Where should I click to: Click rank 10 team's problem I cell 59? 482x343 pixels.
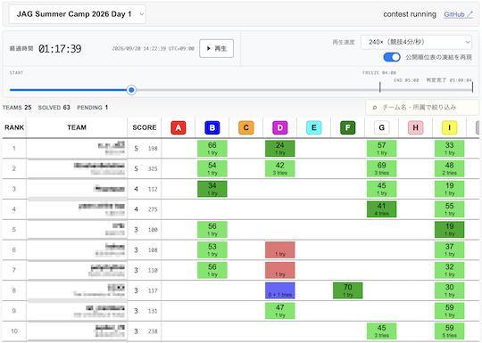pos(449,331)
